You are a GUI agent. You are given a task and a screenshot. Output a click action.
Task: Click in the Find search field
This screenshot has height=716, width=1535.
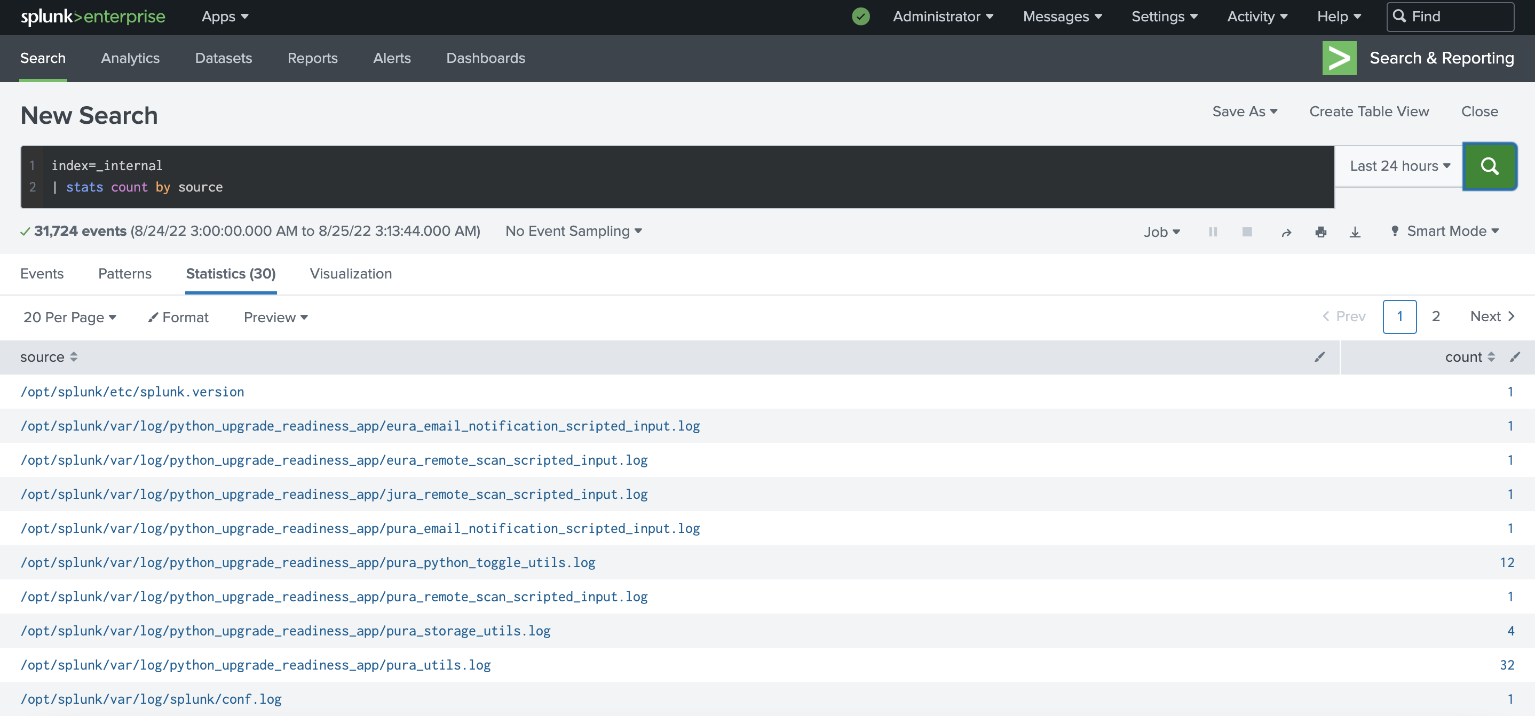[x=1450, y=16]
